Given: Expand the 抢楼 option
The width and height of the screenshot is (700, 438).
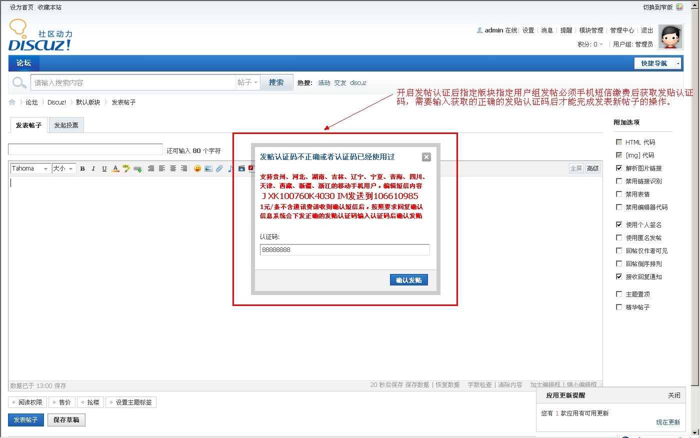Looking at the screenshot, I should coord(90,402).
